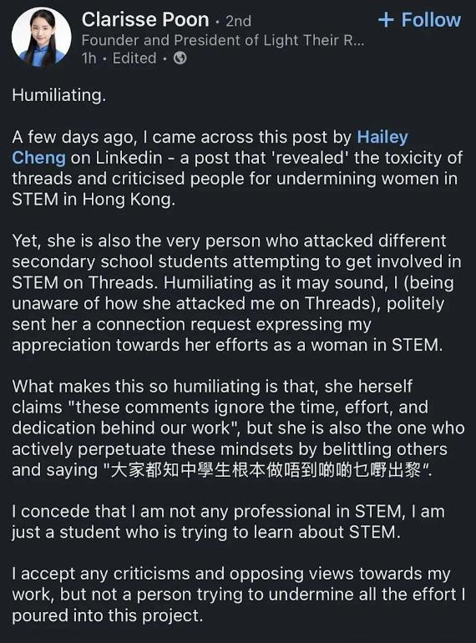
Task: Open the Hailey mention link
Action: pyautogui.click(x=382, y=137)
